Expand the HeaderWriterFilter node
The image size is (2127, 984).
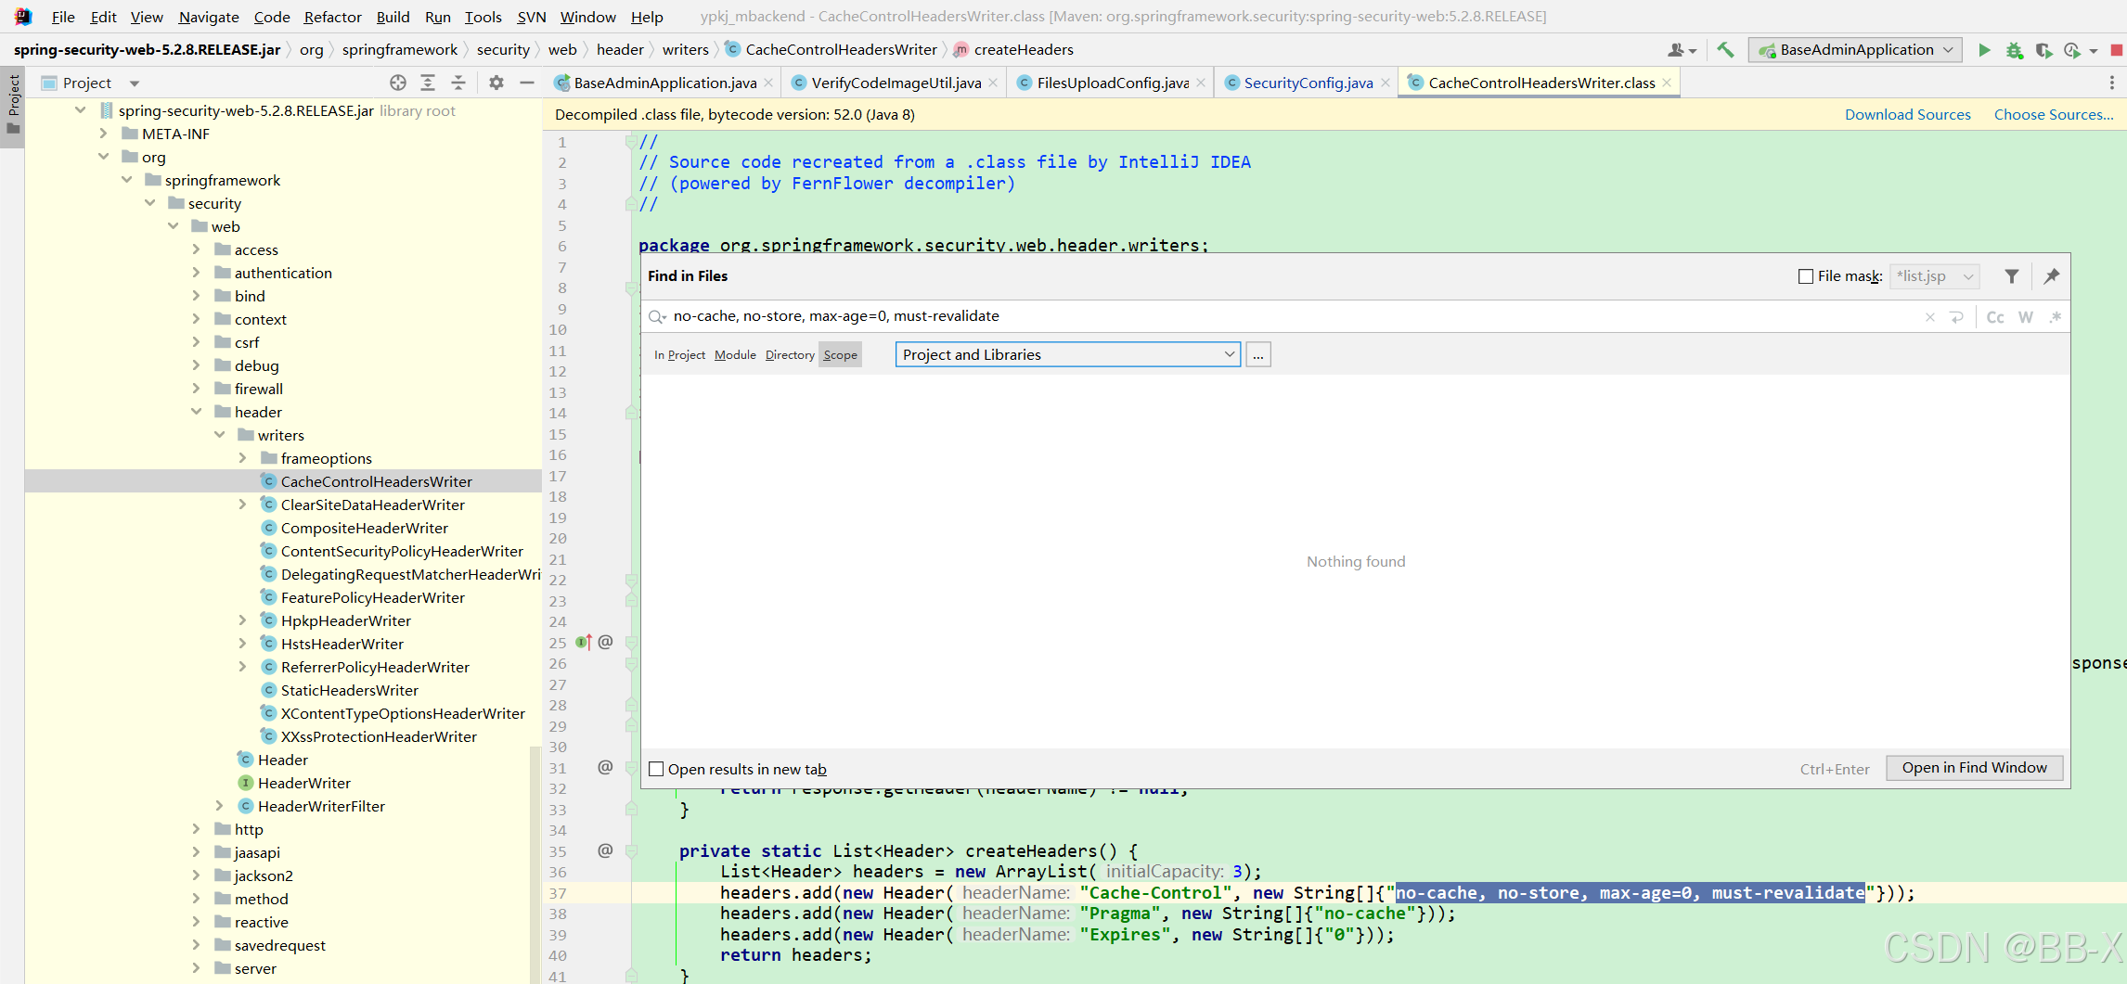(x=219, y=806)
